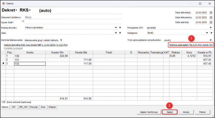This screenshot has height=118, width=215.
Task: Open the Powiązanie VAT dropdown
Action: click(211, 28)
